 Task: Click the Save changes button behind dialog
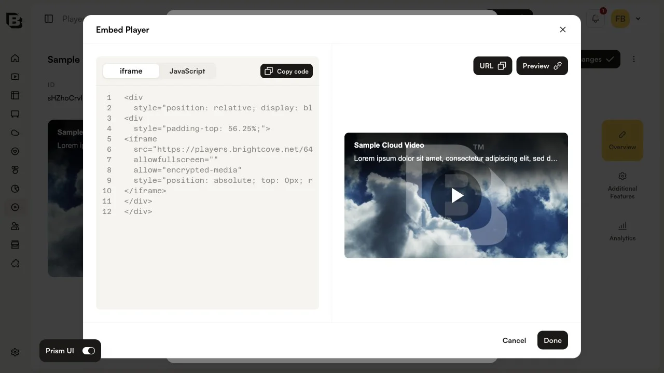[x=600, y=59]
